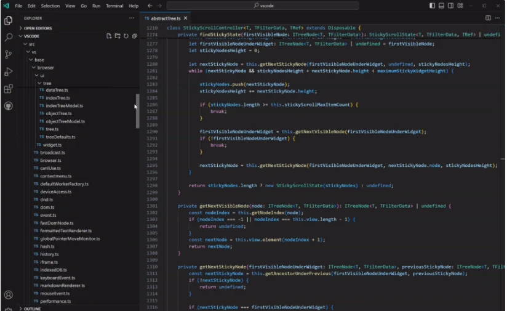Open the Explorer view in activity bar
The height and width of the screenshot is (311, 507).
[x=9, y=20]
